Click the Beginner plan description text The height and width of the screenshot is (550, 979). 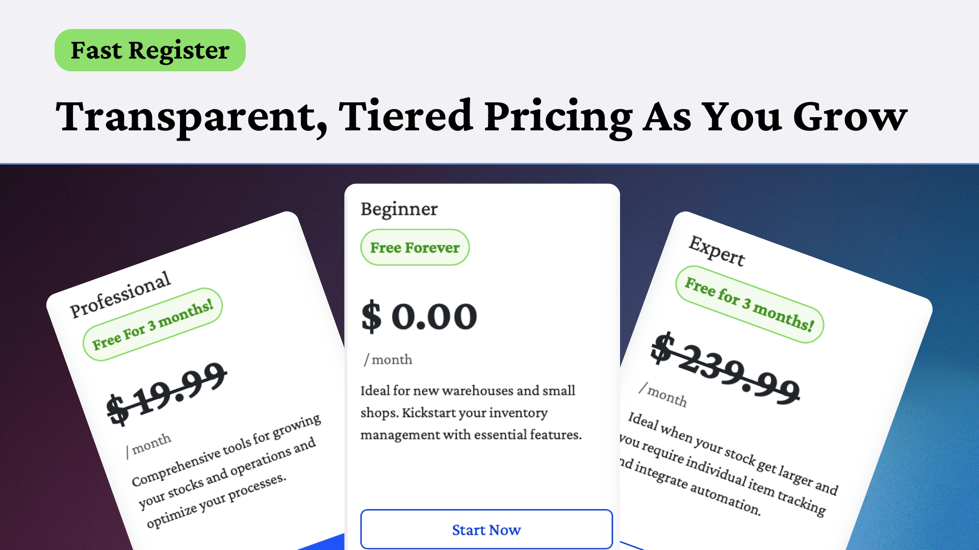470,413
